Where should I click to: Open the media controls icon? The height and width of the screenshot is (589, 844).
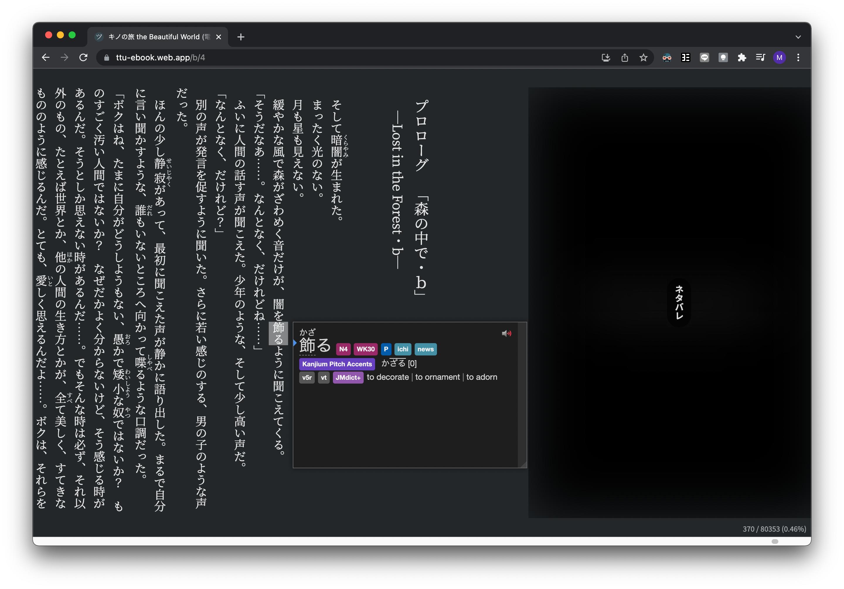(x=760, y=57)
